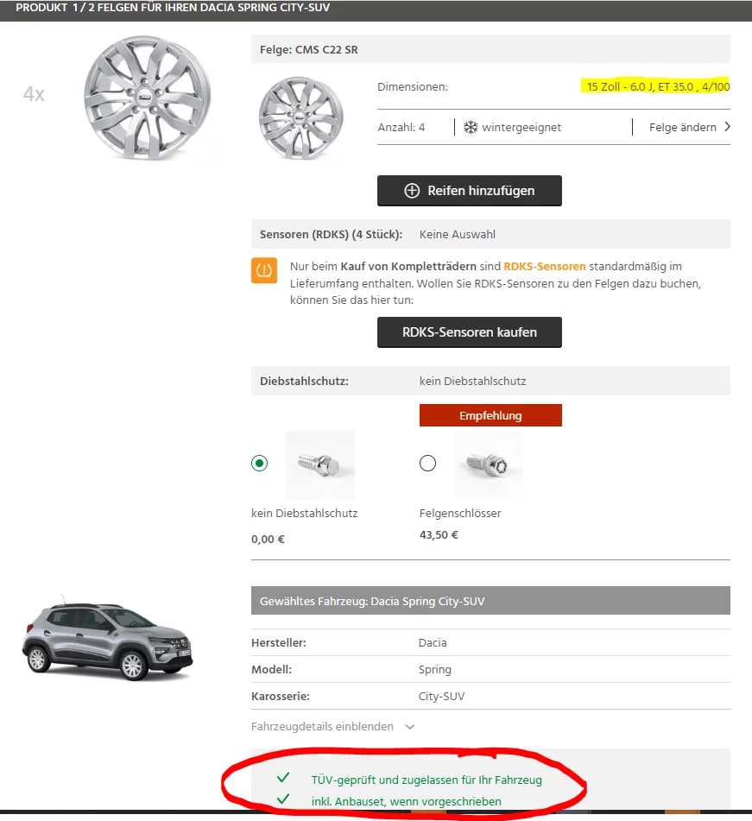Click the Felgenschlösser locking bolt image
The image size is (752, 821).
coord(488,464)
